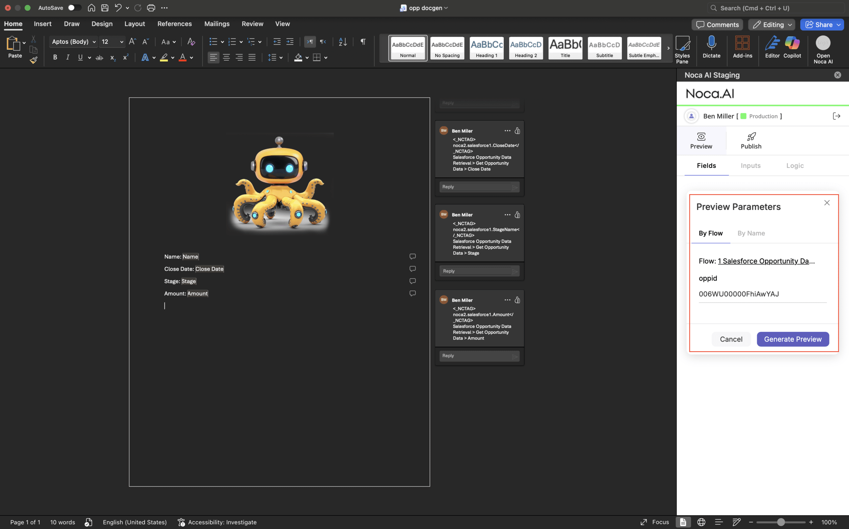849x529 pixels.
Task: Toggle left-to-right text direction
Action: point(310,42)
